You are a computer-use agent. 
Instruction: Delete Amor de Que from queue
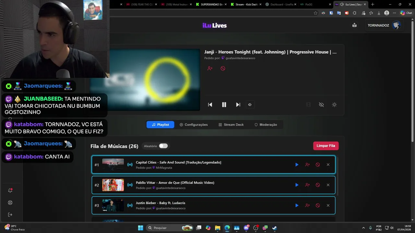click(328, 185)
